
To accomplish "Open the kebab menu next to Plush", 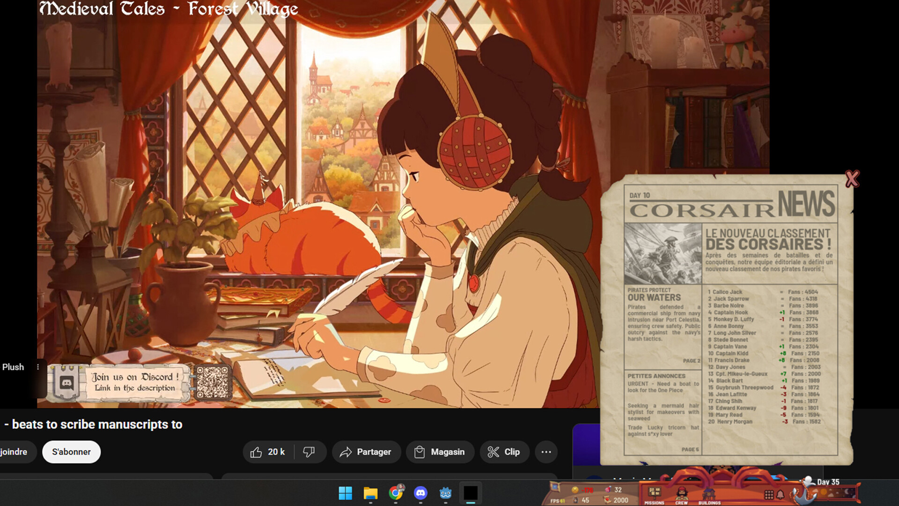I will (x=37, y=367).
